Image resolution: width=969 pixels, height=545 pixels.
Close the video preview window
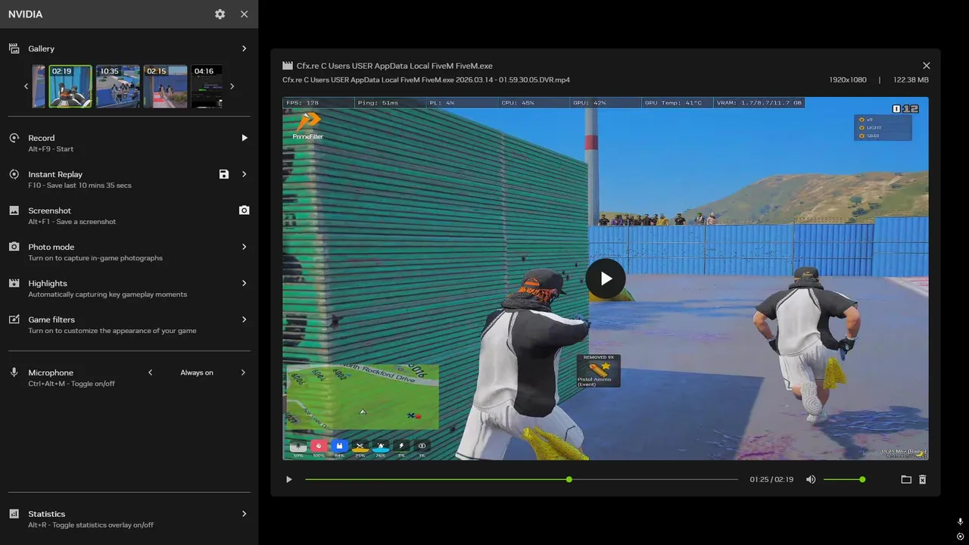point(927,66)
